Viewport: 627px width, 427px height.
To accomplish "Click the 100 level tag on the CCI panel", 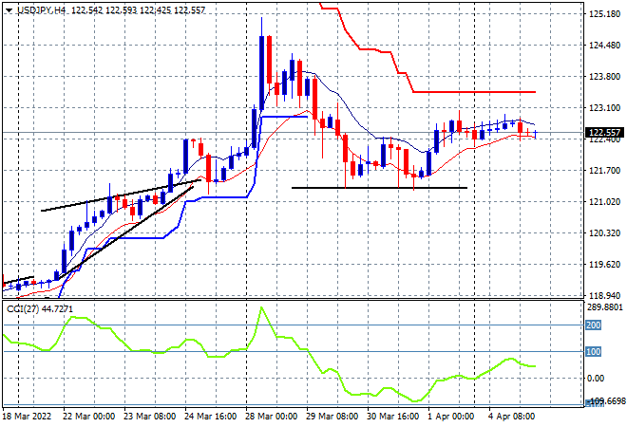I will (593, 351).
